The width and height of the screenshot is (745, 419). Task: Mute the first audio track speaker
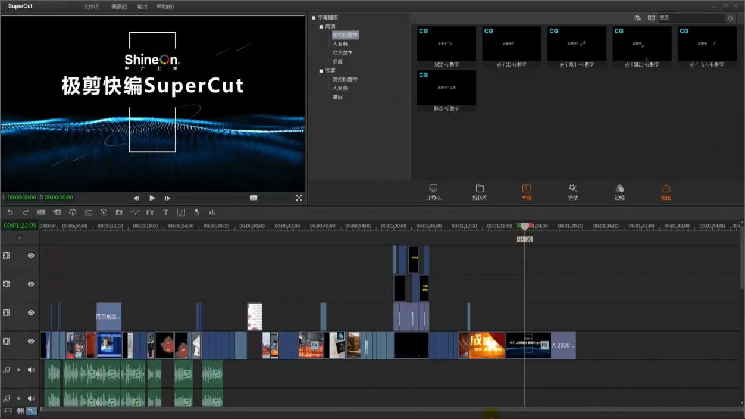pyautogui.click(x=31, y=370)
